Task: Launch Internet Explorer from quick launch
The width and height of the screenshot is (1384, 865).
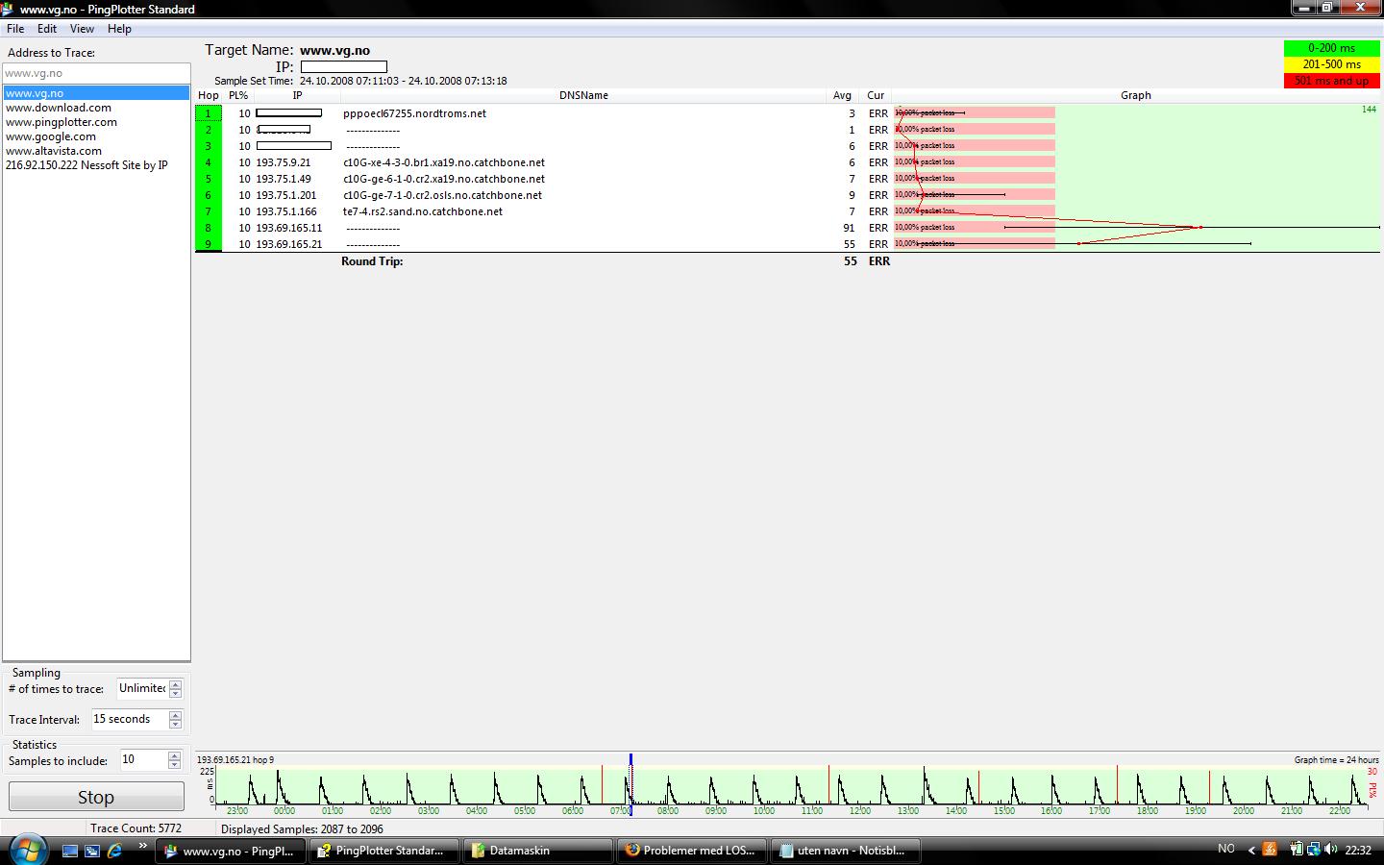Action: [115, 851]
